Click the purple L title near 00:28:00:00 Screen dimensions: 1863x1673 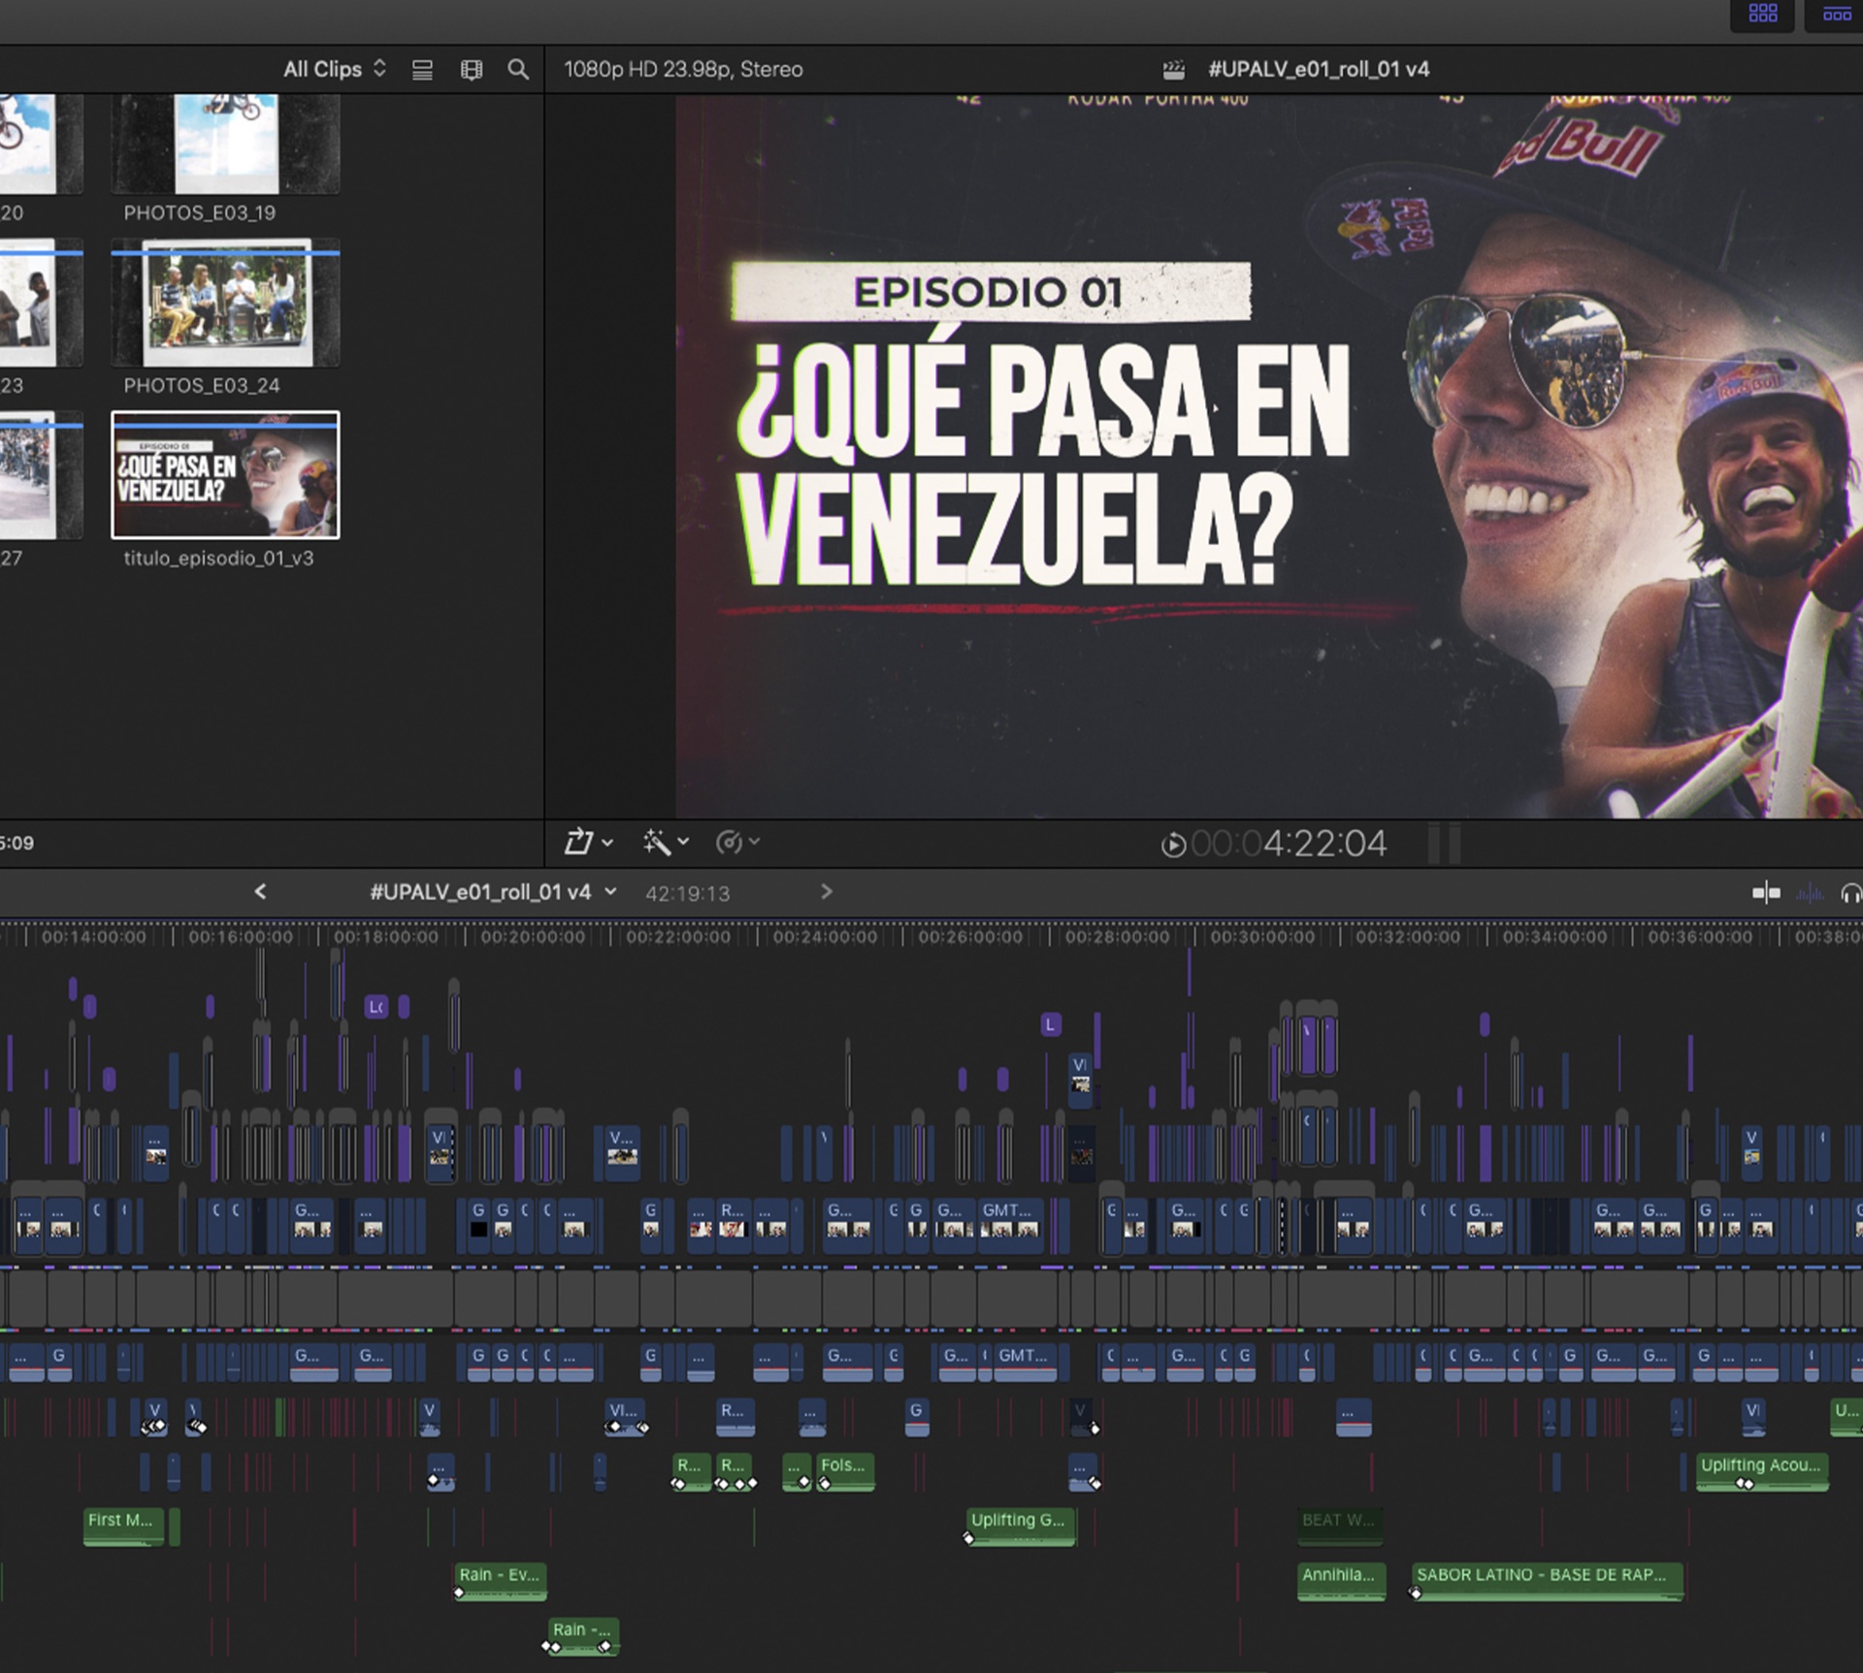pyautogui.click(x=1050, y=1024)
